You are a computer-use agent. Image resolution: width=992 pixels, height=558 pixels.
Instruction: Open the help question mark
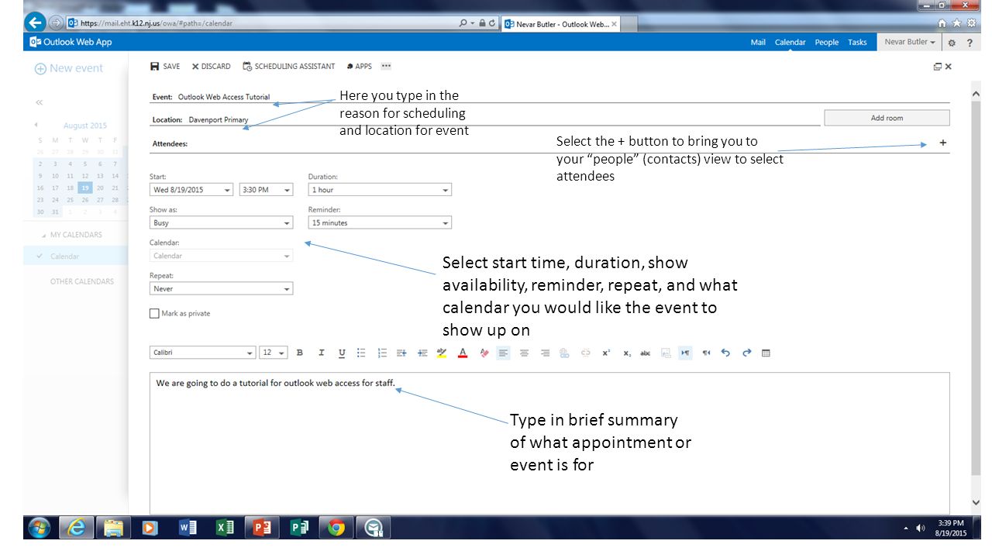click(x=970, y=43)
